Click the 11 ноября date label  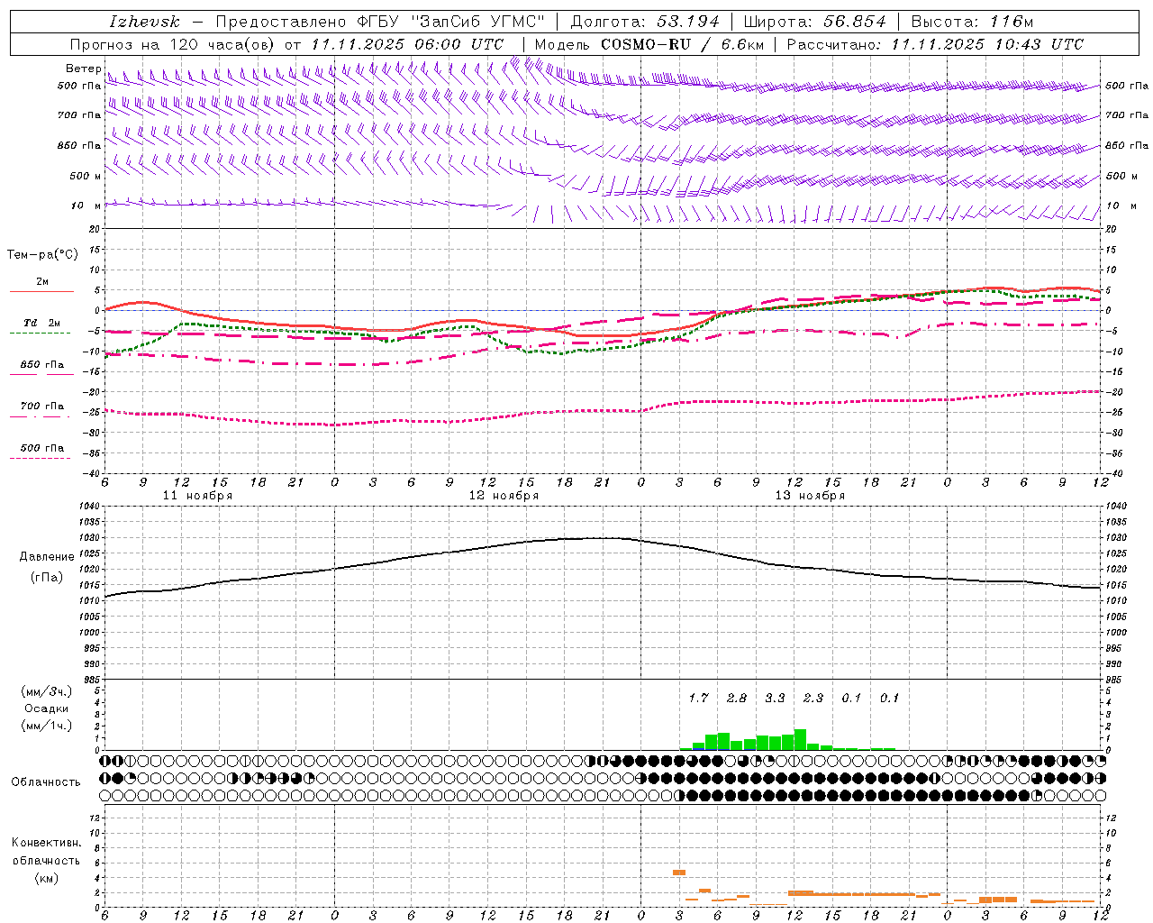197,496
